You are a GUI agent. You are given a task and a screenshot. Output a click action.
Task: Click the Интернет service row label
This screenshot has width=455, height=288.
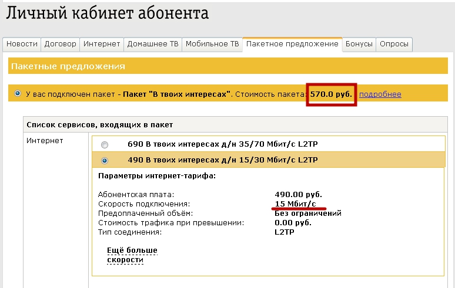[45, 141]
